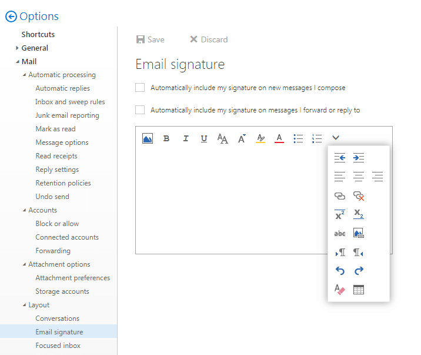Undo the last edit

pyautogui.click(x=340, y=271)
